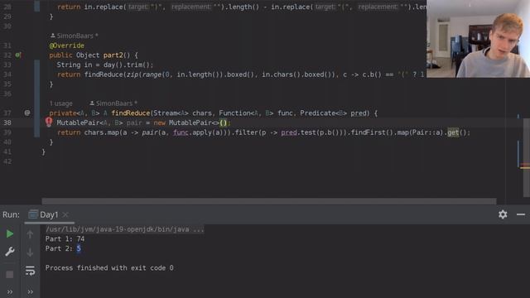530x298 pixels.
Task: Open Run panel settings gear
Action: coord(503,214)
